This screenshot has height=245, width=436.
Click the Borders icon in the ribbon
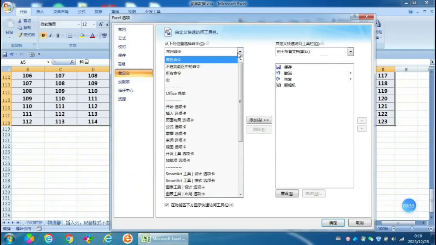coord(70,36)
